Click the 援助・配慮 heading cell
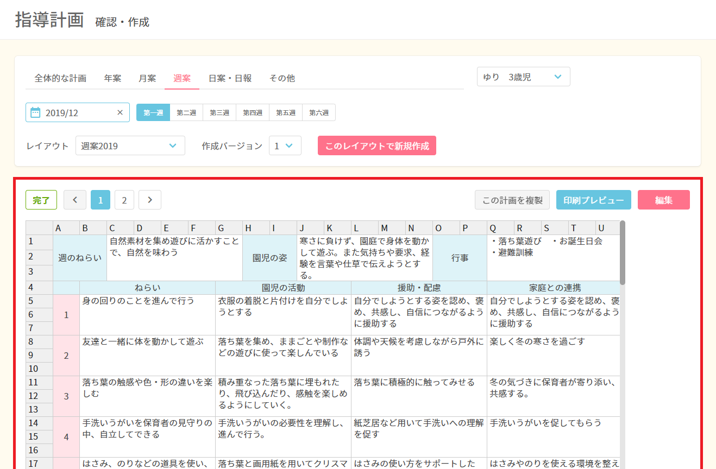This screenshot has width=716, height=469. pos(419,288)
